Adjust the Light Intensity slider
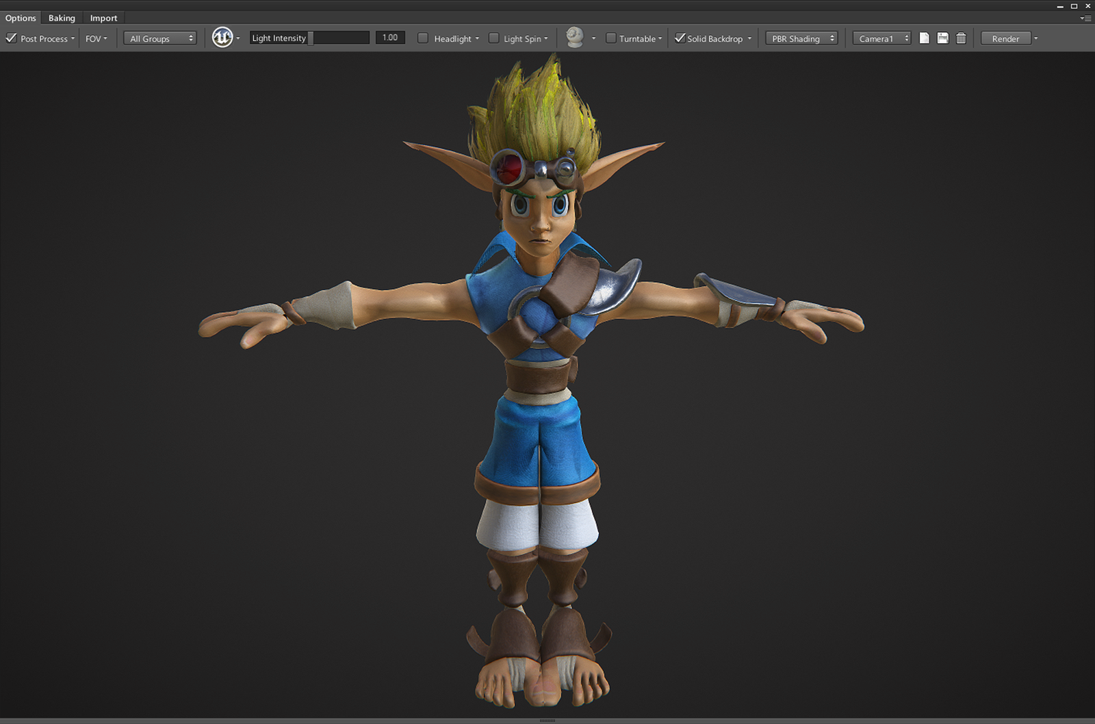 coord(309,38)
